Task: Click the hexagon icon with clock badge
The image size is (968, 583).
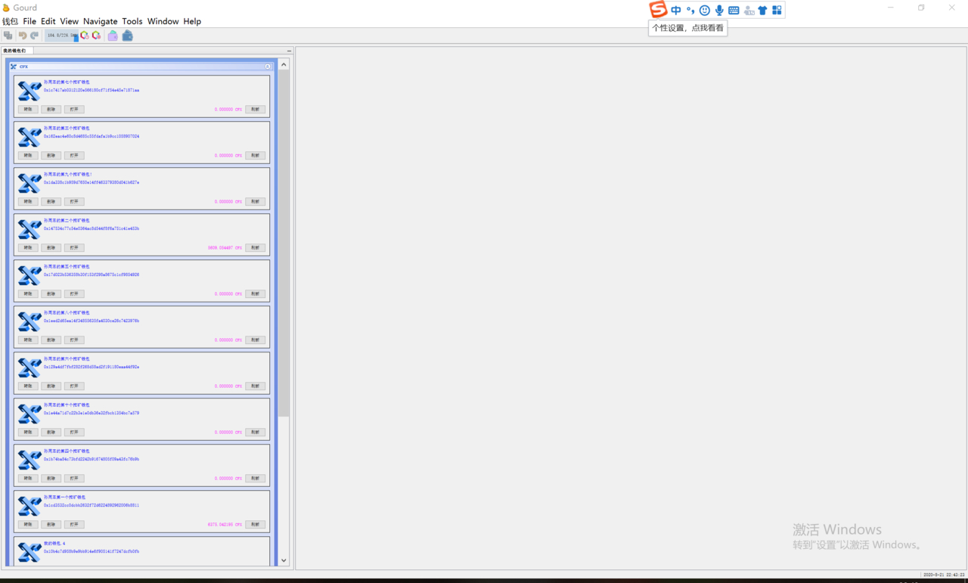Action: point(85,36)
